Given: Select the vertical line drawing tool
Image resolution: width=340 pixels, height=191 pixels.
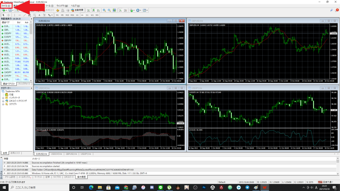Looking at the screenshot, I should pyautogui.click(x=15, y=15).
